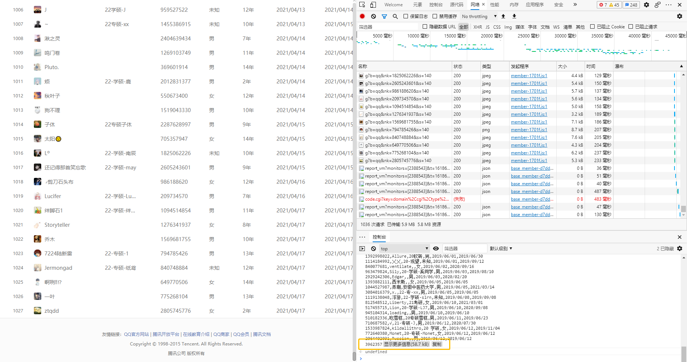Open the QQ官方网站 footer link
The height and width of the screenshot is (362, 687).
[x=136, y=334]
